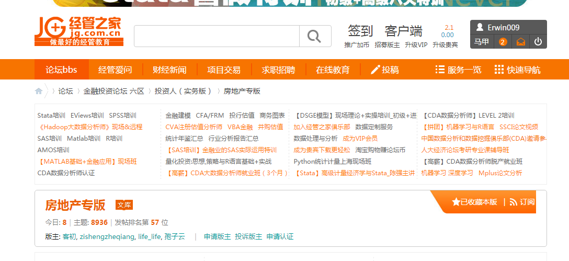Image resolution: width=569 pixels, height=261 pixels.
Task: Open SPSS培训 link
Action: 123,116
